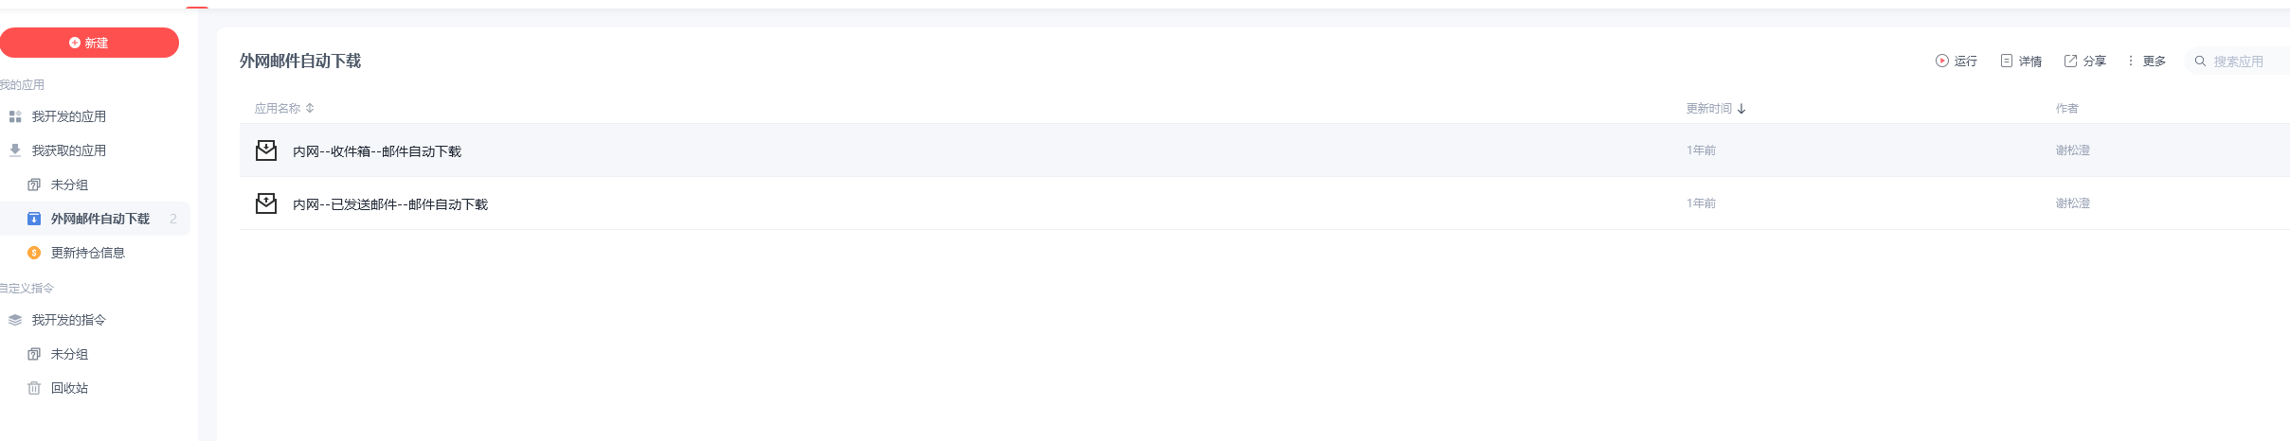This screenshot has width=2290, height=441.
Task: Click the blue 外网邮件自动下载 folder icon
Action: (x=34, y=219)
